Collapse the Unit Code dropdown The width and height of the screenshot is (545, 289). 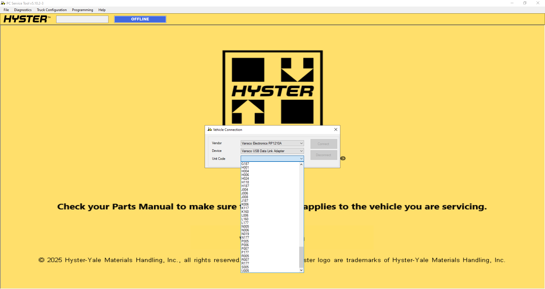tap(301, 159)
